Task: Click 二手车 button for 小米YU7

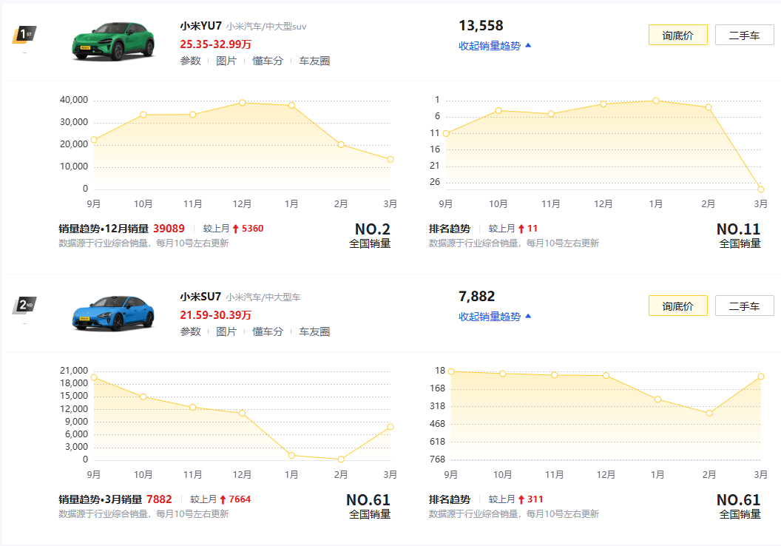Action: [x=745, y=35]
